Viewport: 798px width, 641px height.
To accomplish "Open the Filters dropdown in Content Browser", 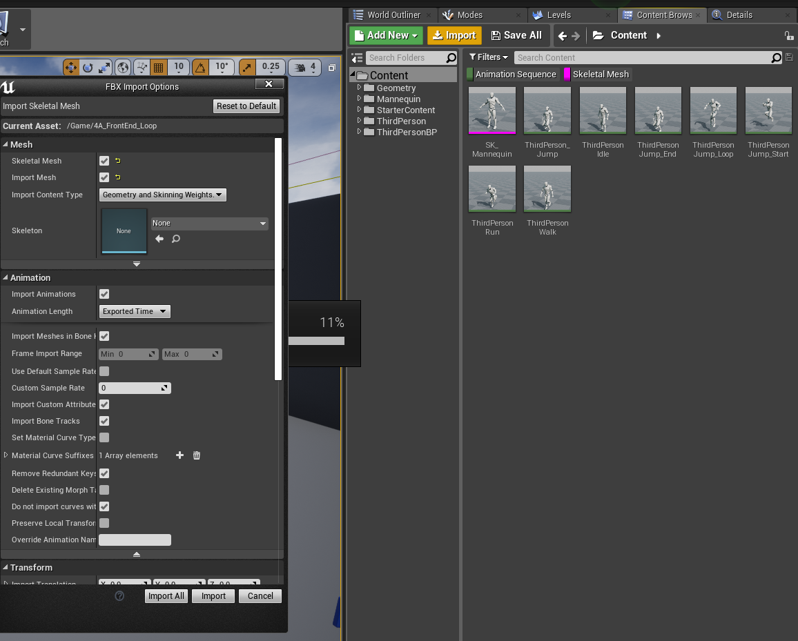I will click(x=489, y=57).
